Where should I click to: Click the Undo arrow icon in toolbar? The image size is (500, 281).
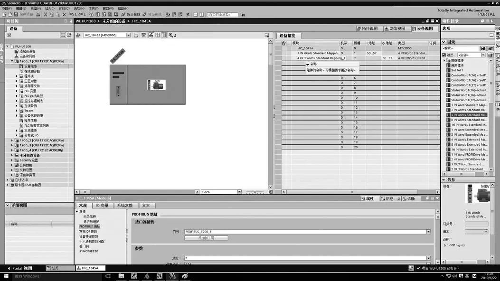pos(71,14)
